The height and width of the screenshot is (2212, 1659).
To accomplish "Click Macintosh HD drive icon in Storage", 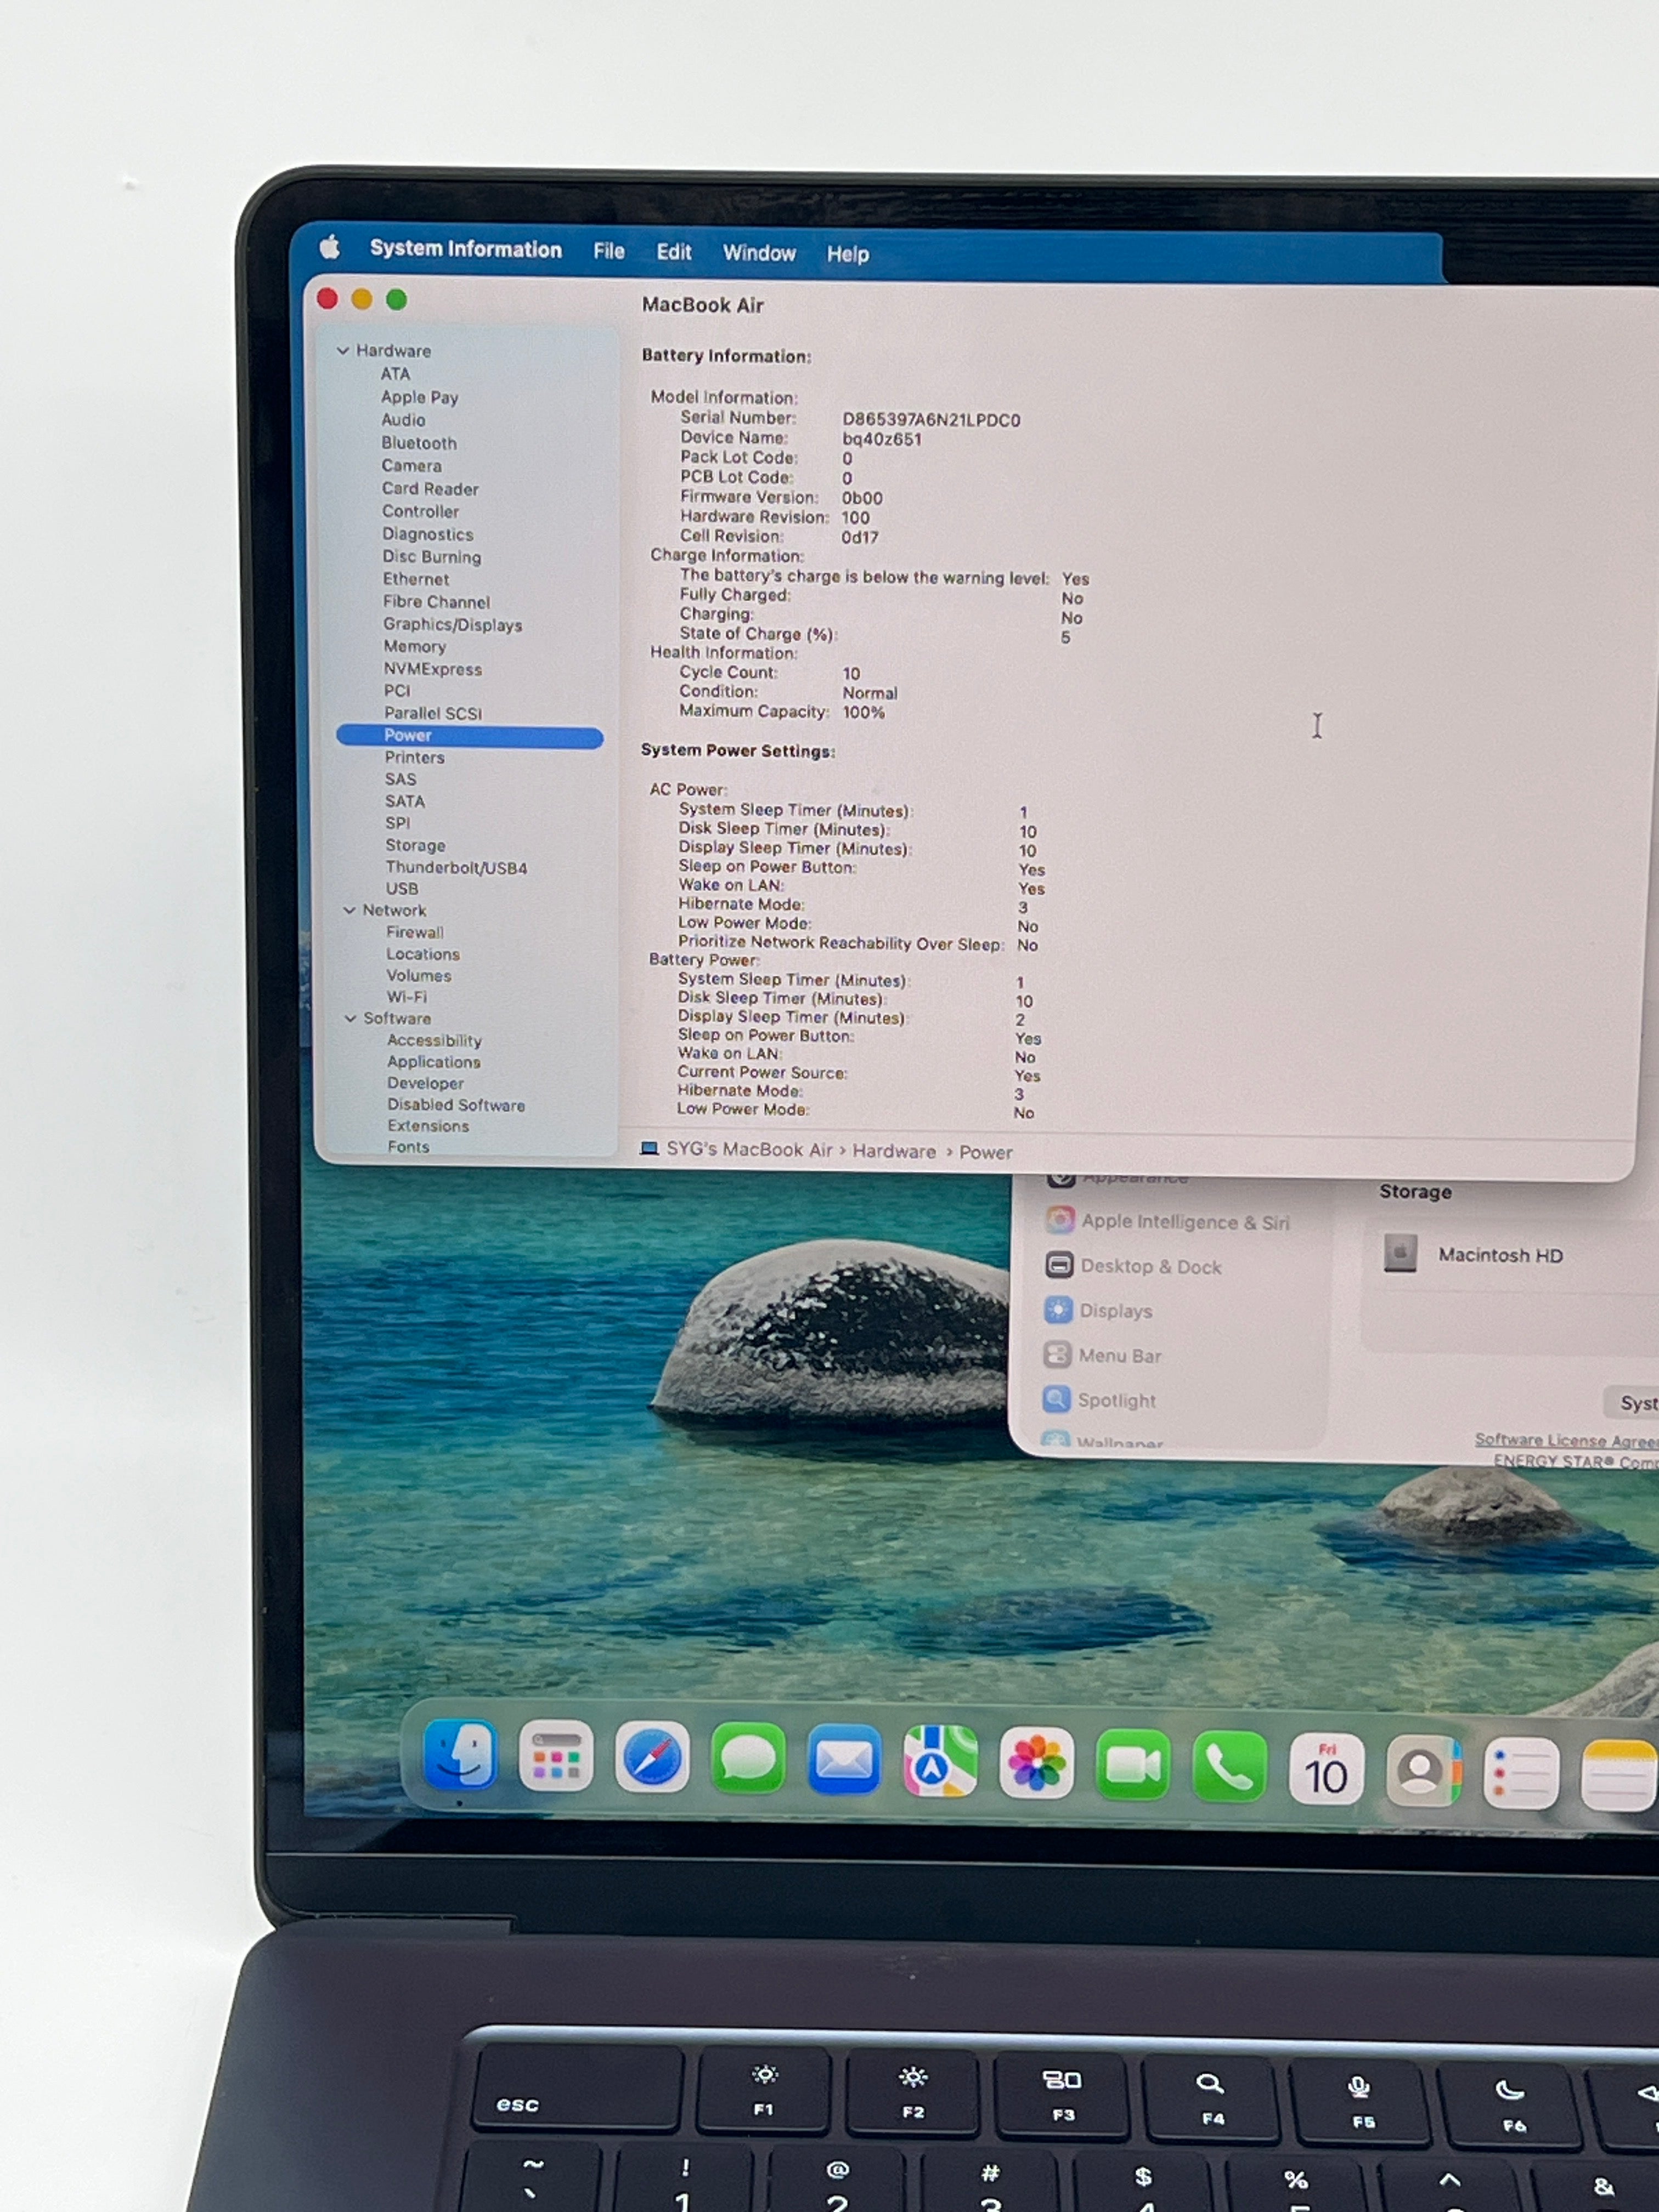I will [1400, 1253].
